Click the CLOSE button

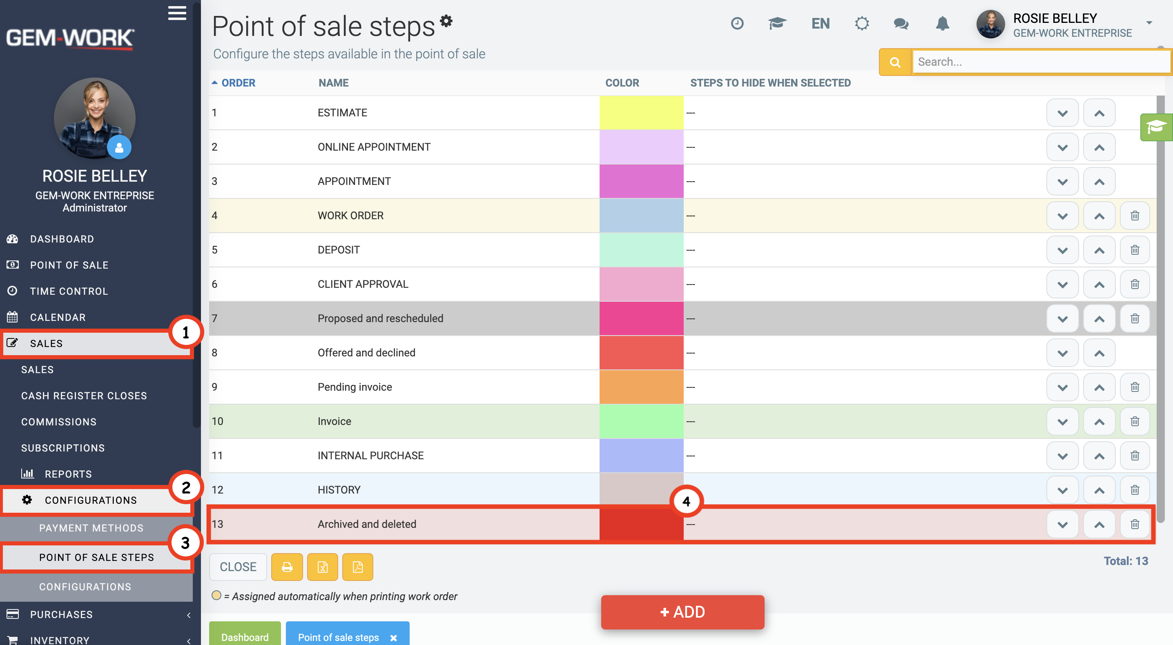(x=238, y=567)
